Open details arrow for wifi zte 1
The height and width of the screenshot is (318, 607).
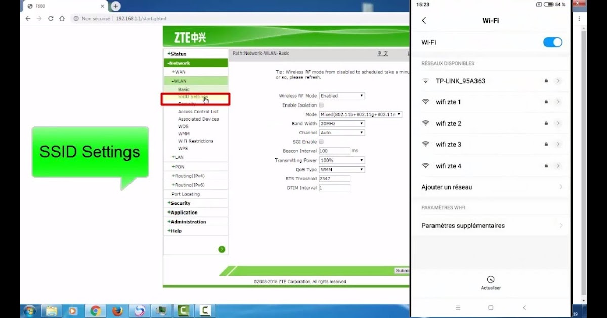pyautogui.click(x=558, y=102)
